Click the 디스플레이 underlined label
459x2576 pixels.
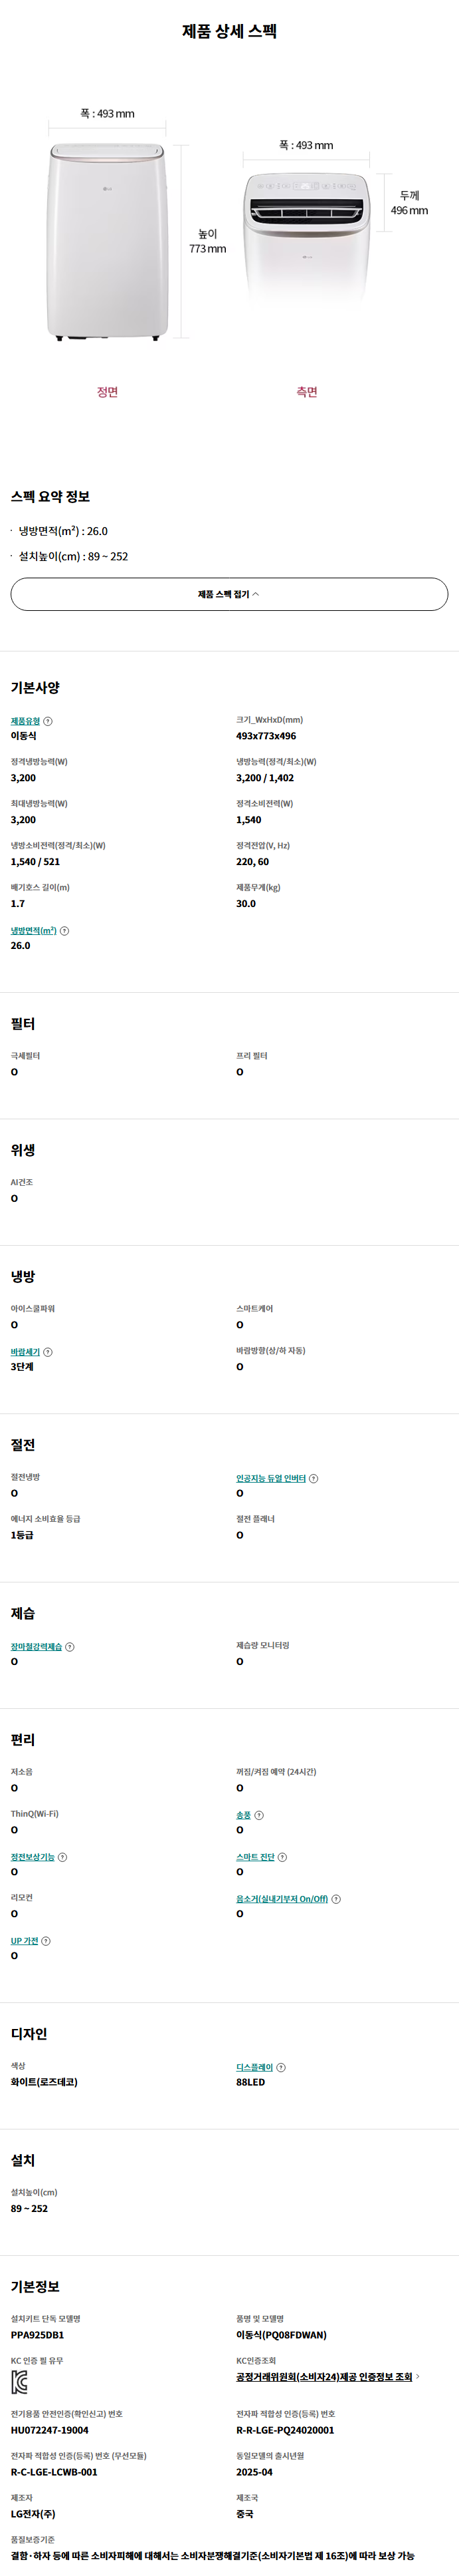(x=254, y=2067)
